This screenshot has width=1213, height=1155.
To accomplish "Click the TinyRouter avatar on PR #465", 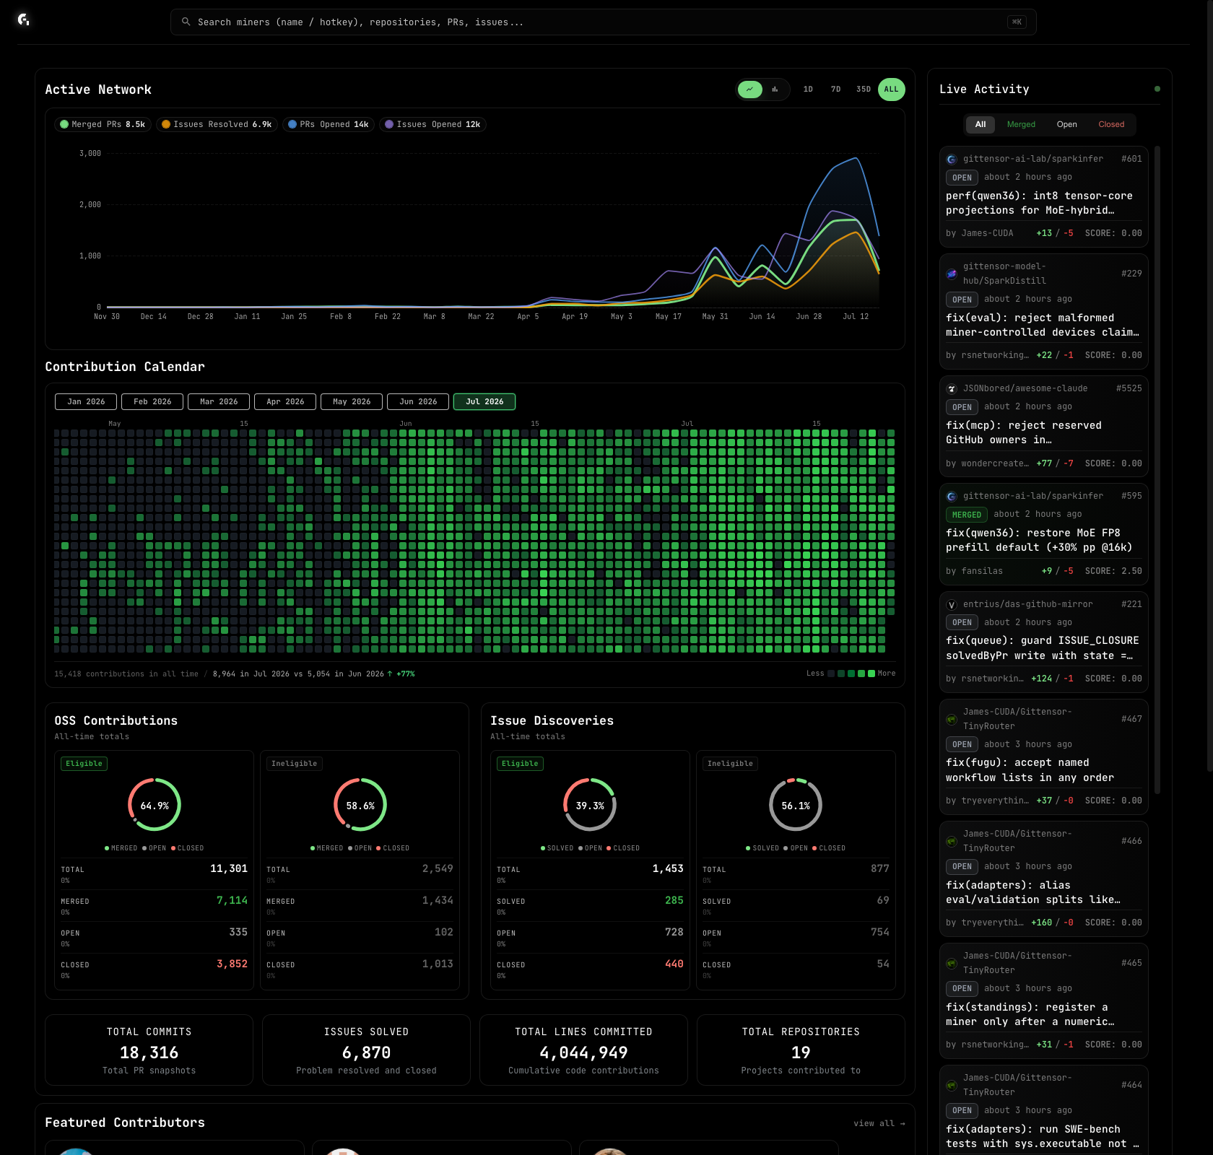I will pos(952,963).
